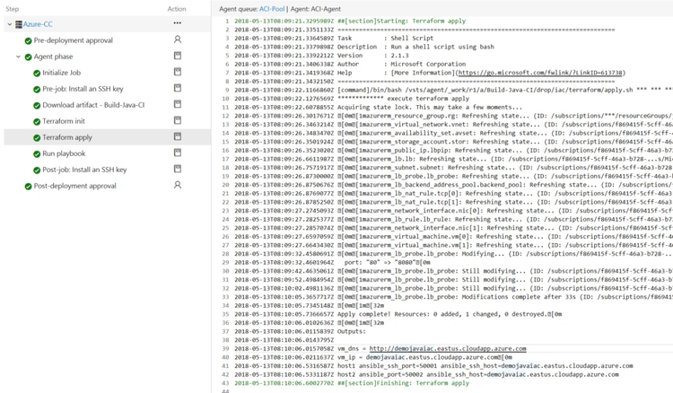Open the Azure-CC ellipsis actions menu
The width and height of the screenshot is (673, 393).
(x=178, y=23)
